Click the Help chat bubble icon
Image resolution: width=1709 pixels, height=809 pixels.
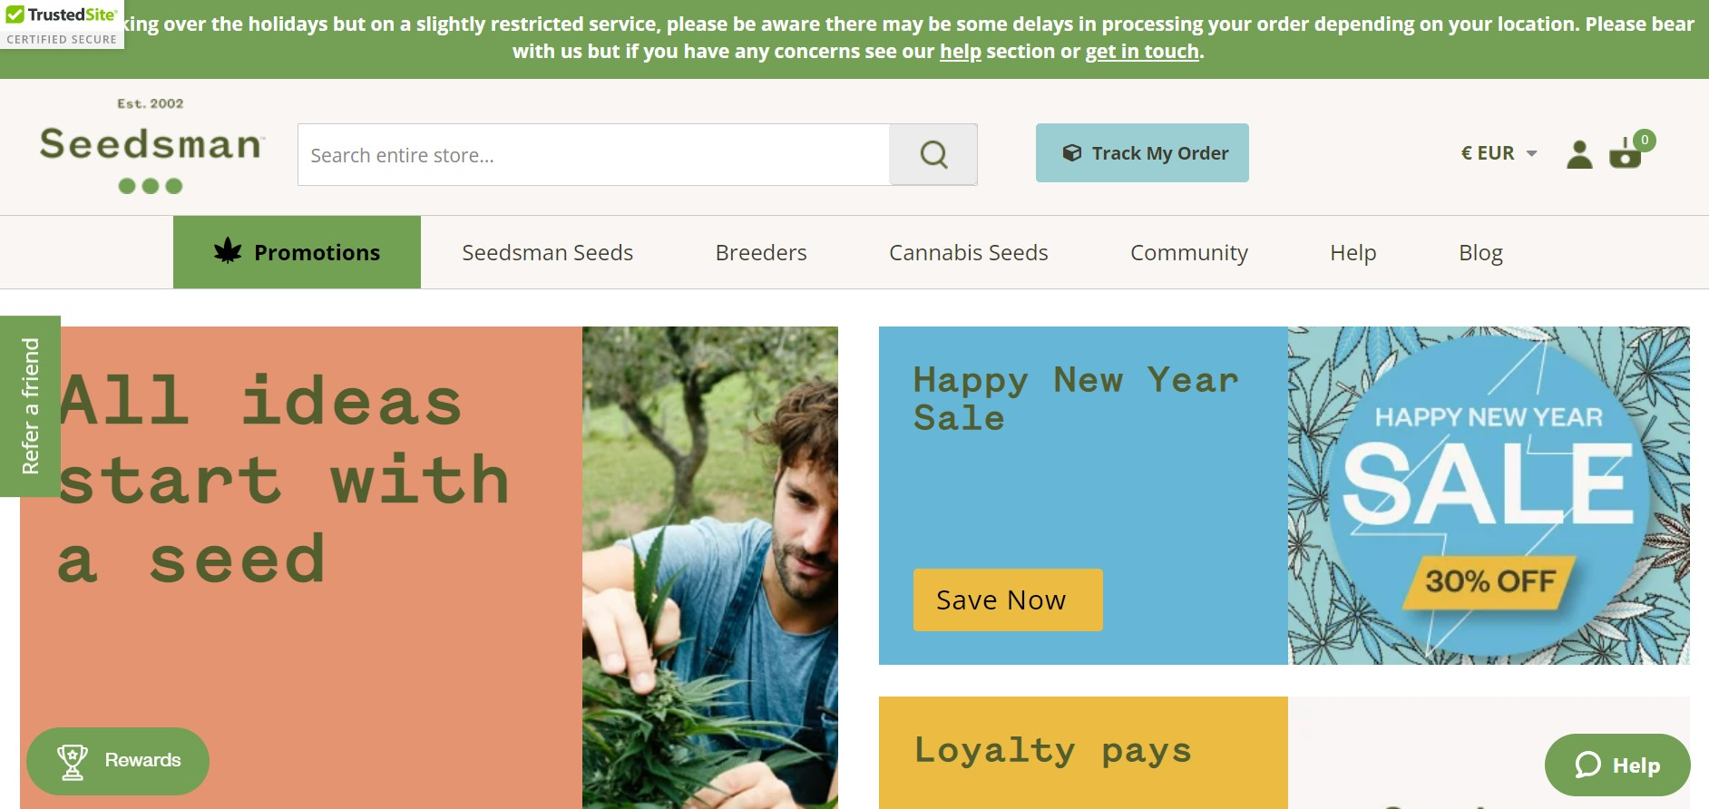point(1587,765)
